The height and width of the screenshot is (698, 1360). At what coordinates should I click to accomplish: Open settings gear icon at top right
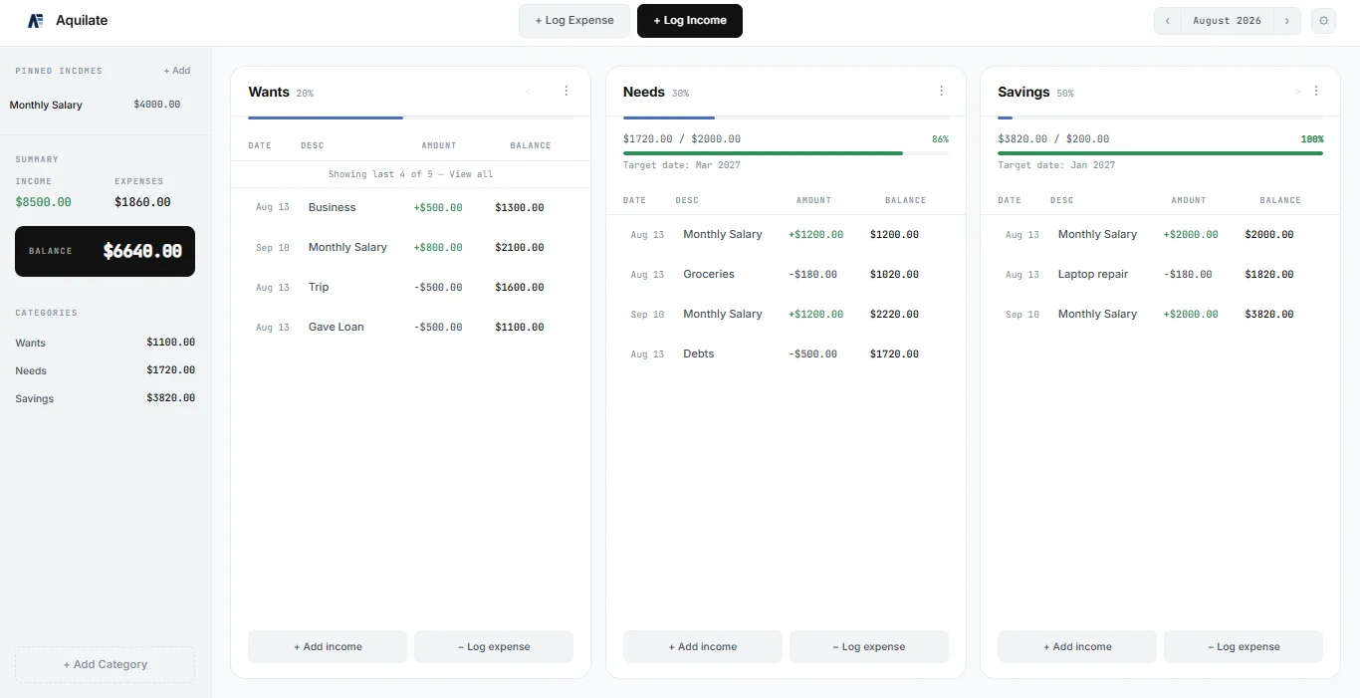point(1323,21)
